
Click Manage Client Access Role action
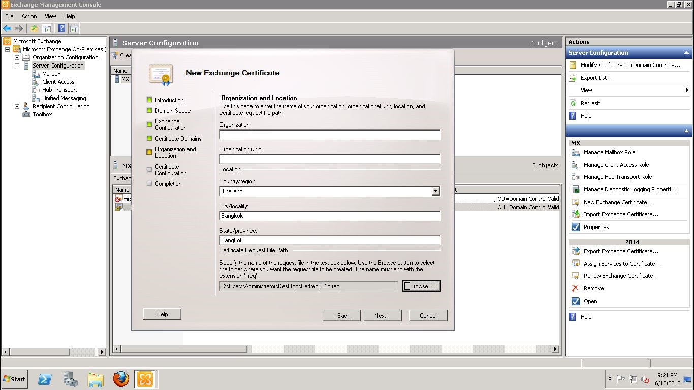click(616, 165)
